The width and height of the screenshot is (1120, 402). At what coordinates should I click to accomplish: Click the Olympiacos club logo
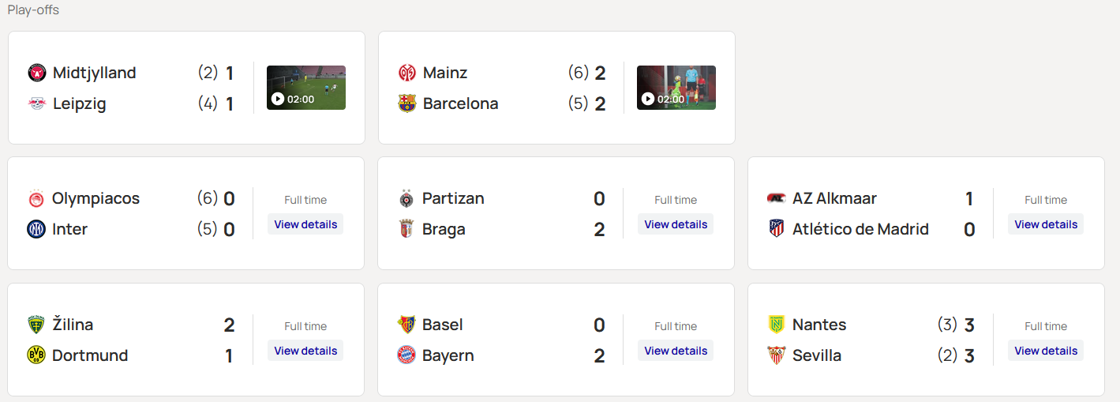36,198
